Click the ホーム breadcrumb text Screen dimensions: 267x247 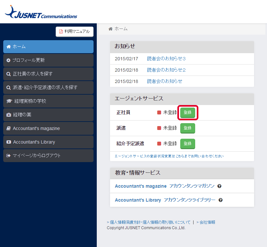pos(121,29)
